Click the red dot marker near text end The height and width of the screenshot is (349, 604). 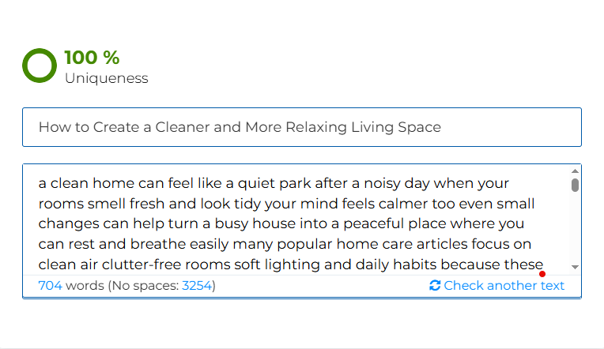pos(542,274)
